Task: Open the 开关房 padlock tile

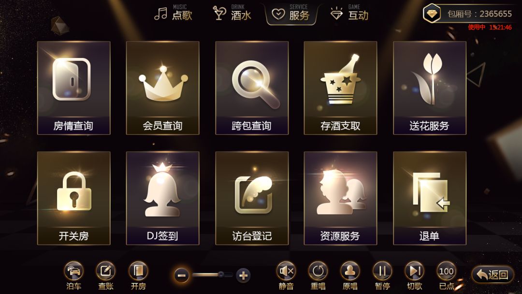Action: coord(73,198)
